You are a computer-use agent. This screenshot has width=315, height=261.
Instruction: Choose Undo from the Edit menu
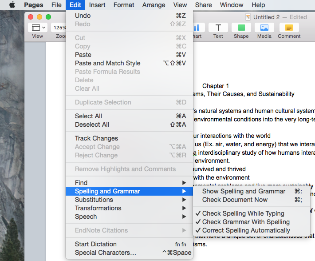[129, 16]
